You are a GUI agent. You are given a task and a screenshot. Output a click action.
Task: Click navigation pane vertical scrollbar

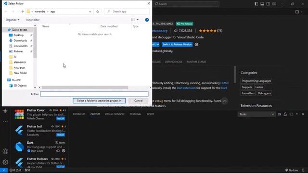[x=35, y=43]
